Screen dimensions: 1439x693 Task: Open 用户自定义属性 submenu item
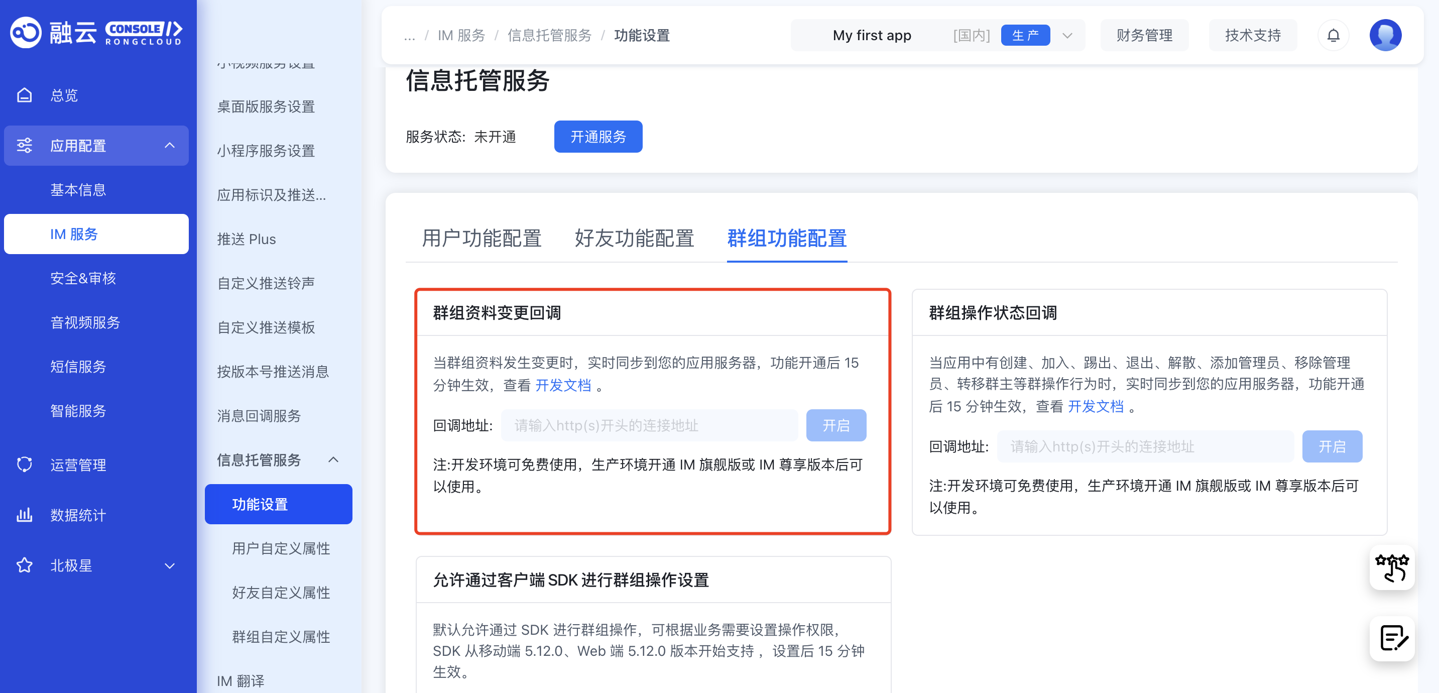(x=281, y=548)
